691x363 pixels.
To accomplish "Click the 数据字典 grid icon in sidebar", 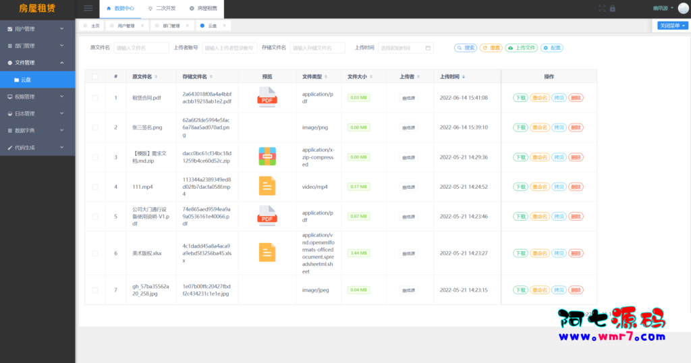I will (x=9, y=131).
